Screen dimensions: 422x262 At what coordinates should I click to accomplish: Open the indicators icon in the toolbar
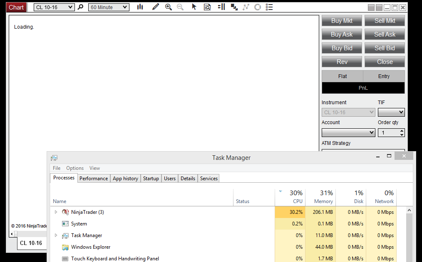tap(234, 7)
